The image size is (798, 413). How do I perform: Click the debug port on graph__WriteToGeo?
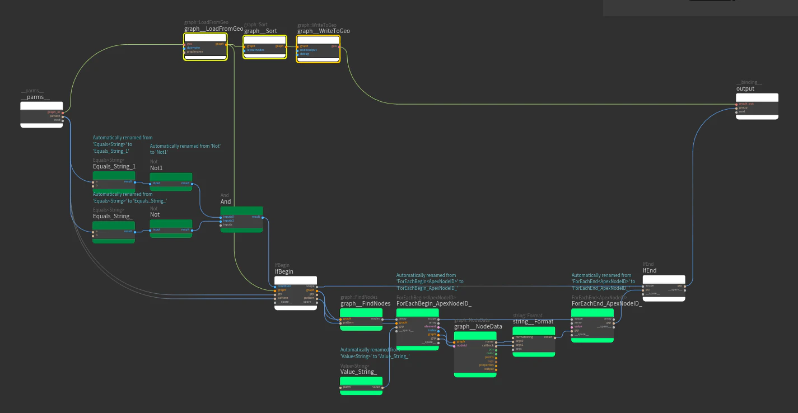[x=297, y=54]
